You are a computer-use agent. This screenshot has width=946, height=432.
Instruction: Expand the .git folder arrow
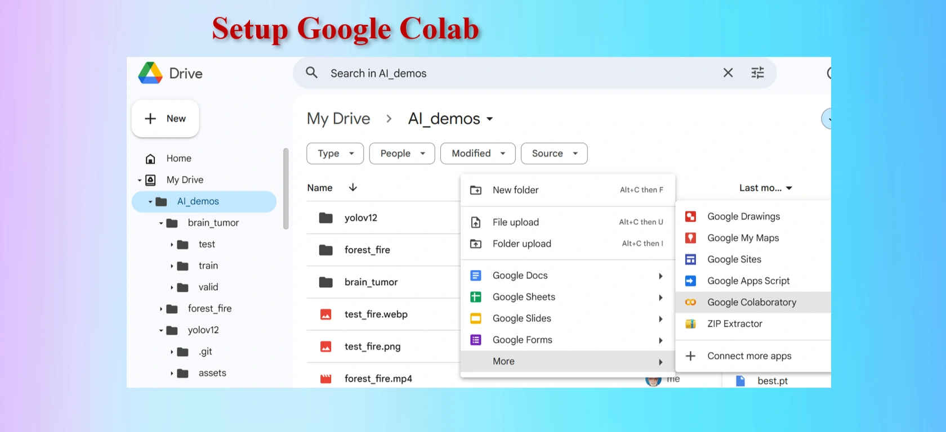172,352
